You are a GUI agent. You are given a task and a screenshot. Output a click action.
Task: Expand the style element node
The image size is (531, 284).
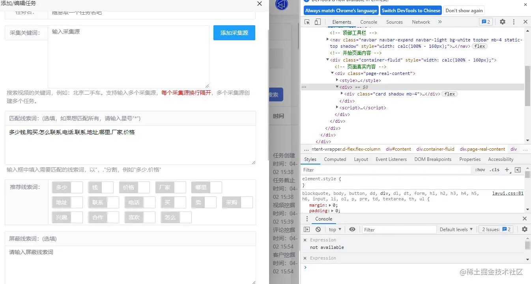pyautogui.click(x=337, y=80)
